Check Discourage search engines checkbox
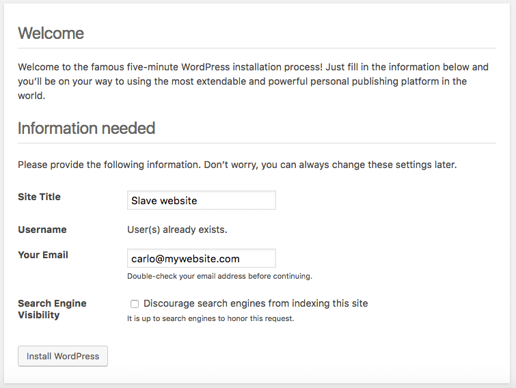Image resolution: width=516 pixels, height=388 pixels. click(135, 304)
